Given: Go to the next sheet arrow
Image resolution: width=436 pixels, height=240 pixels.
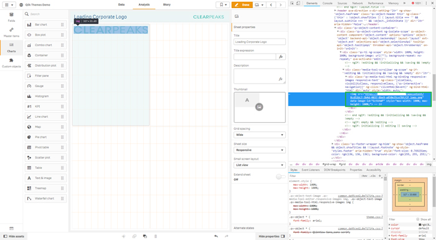Looking at the screenshot, I should pos(280,5).
